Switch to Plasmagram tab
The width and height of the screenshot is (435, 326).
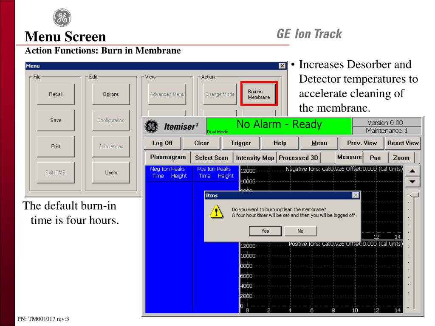pos(168,157)
